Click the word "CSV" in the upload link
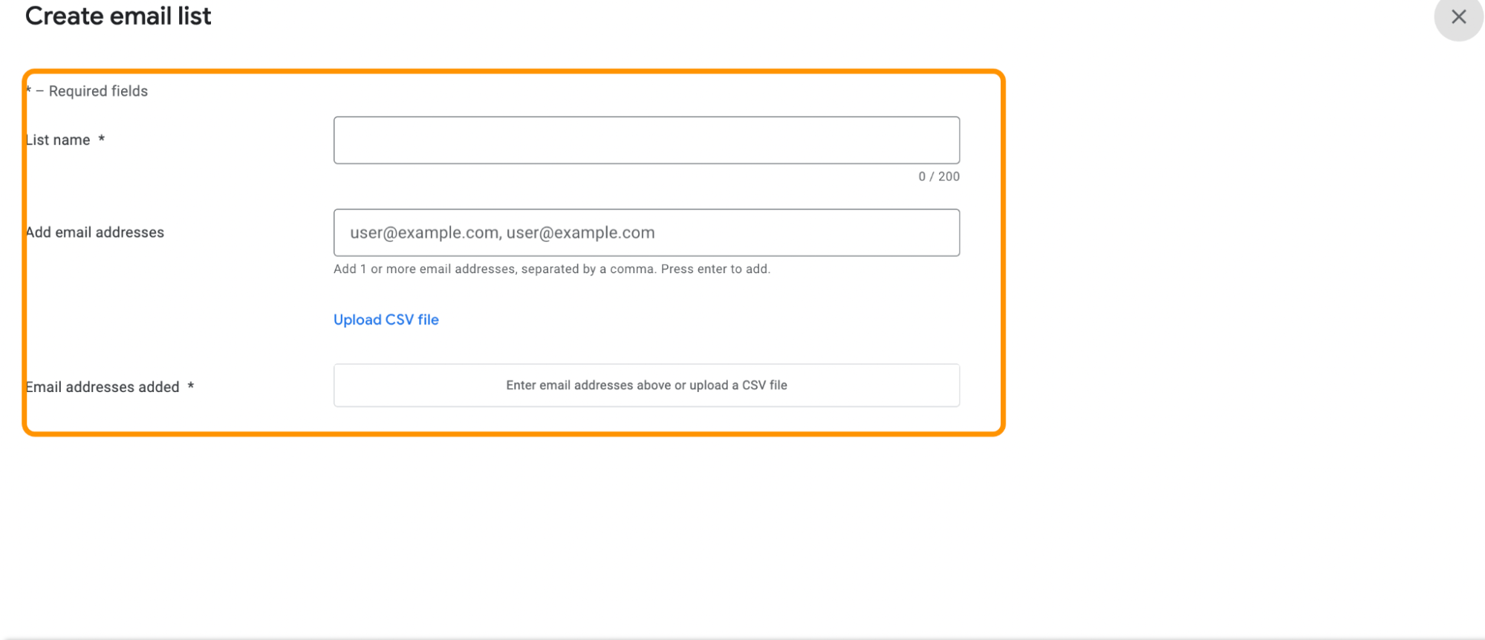 click(x=399, y=320)
